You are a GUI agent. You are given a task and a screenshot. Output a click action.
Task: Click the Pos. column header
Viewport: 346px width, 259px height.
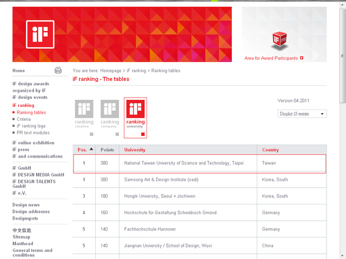(x=82, y=150)
